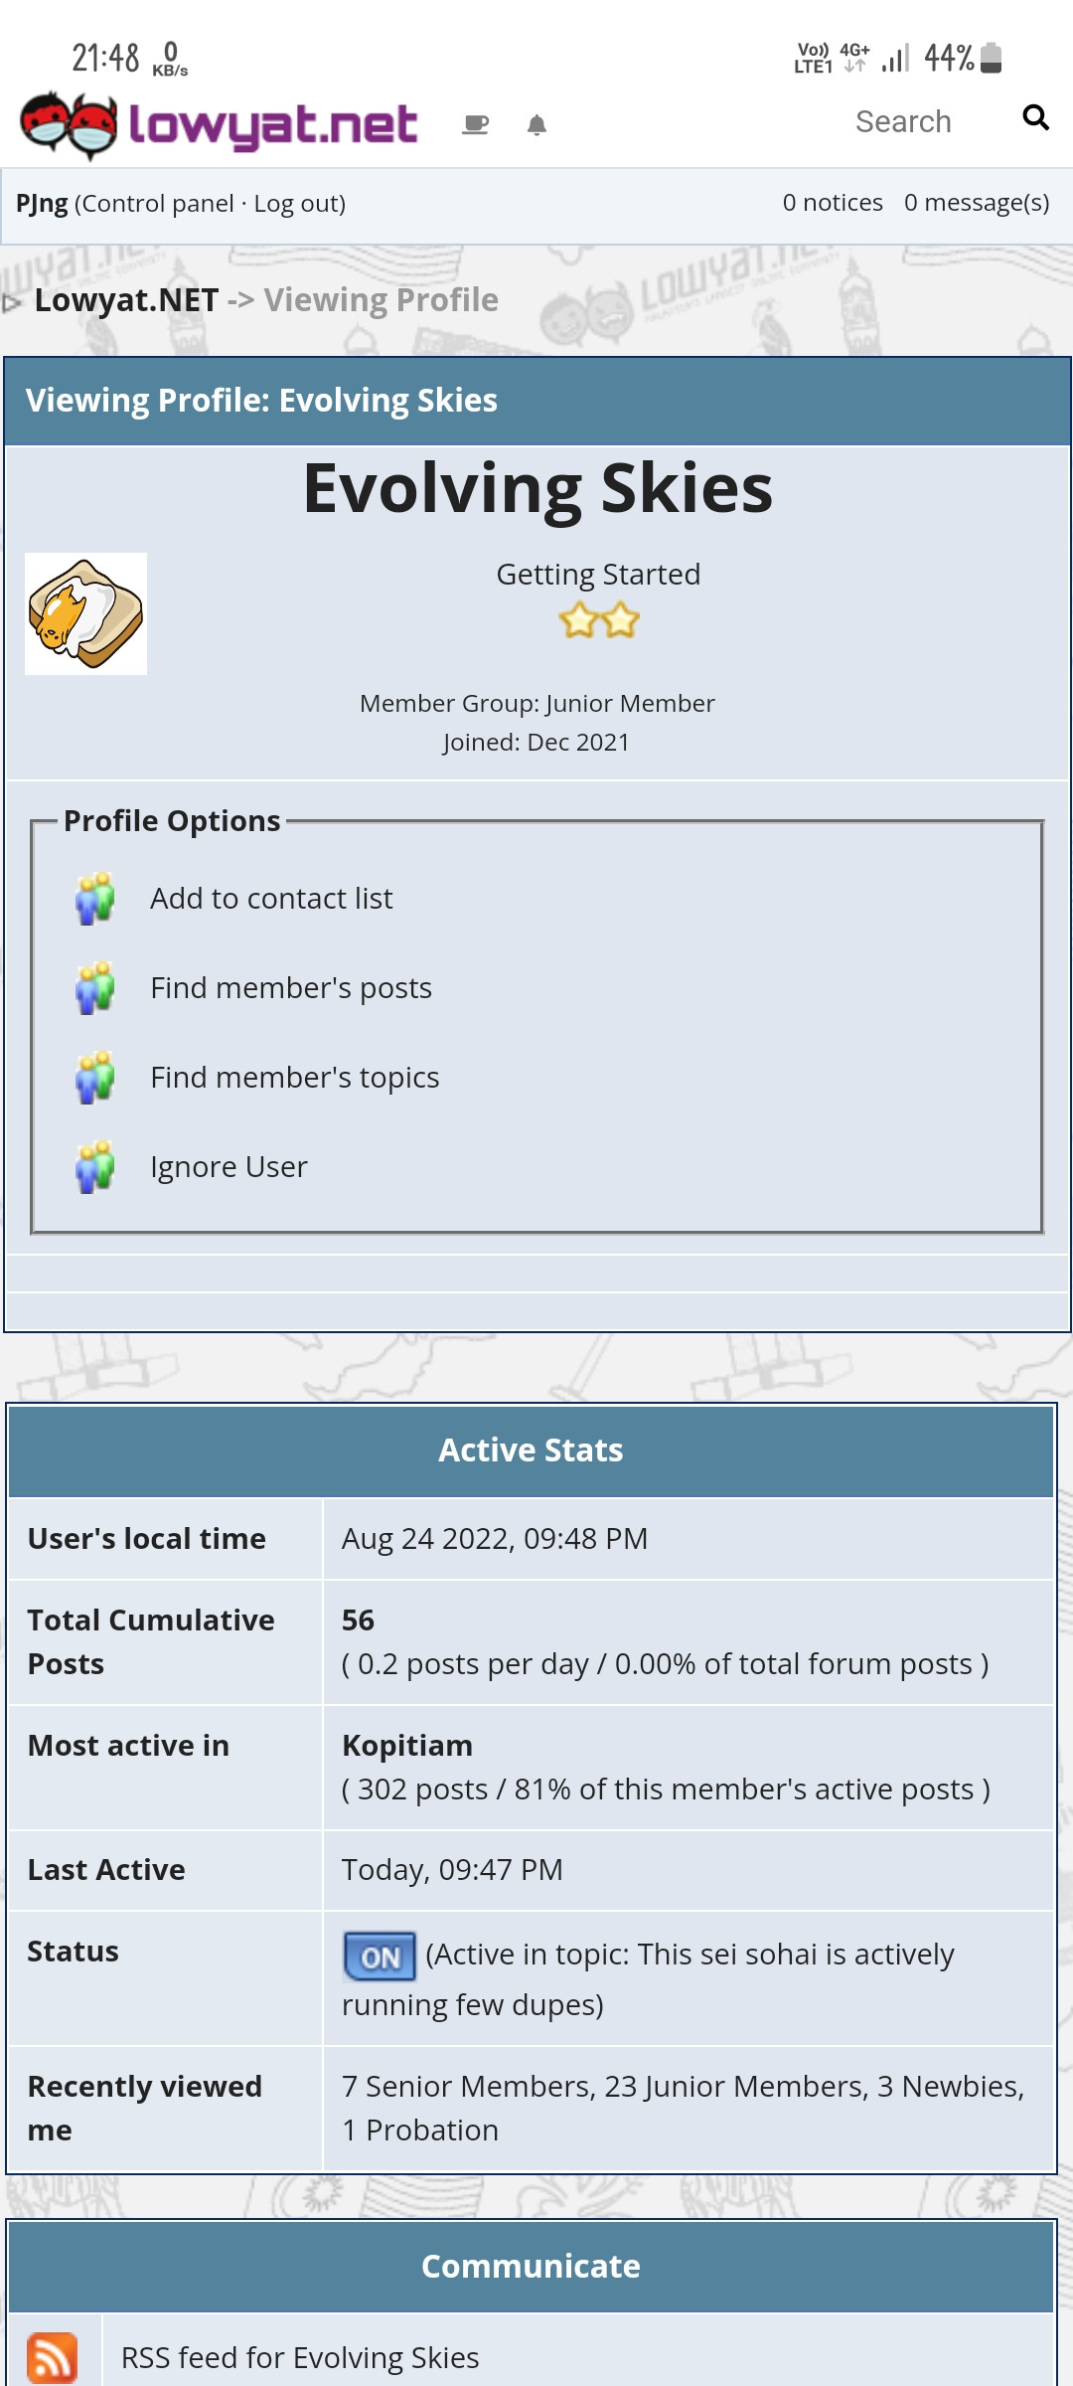Click the RSS feed orange icon
This screenshot has width=1073, height=2386.
pos(53,2357)
